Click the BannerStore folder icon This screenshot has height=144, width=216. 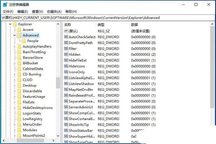tap(19, 58)
